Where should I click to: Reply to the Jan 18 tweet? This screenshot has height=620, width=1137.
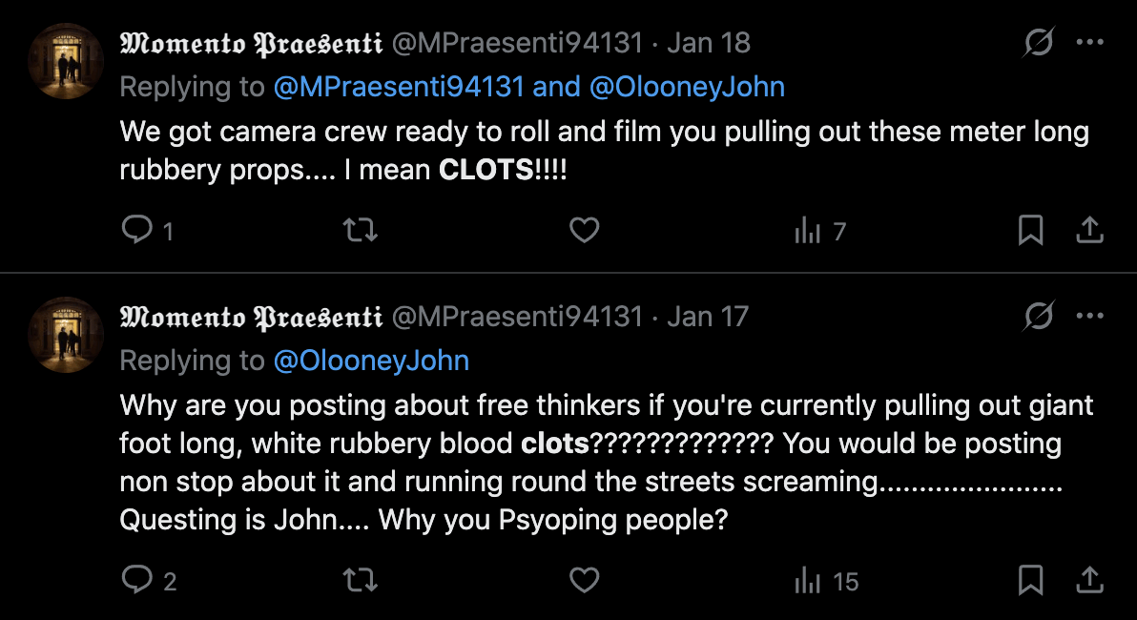(x=137, y=231)
